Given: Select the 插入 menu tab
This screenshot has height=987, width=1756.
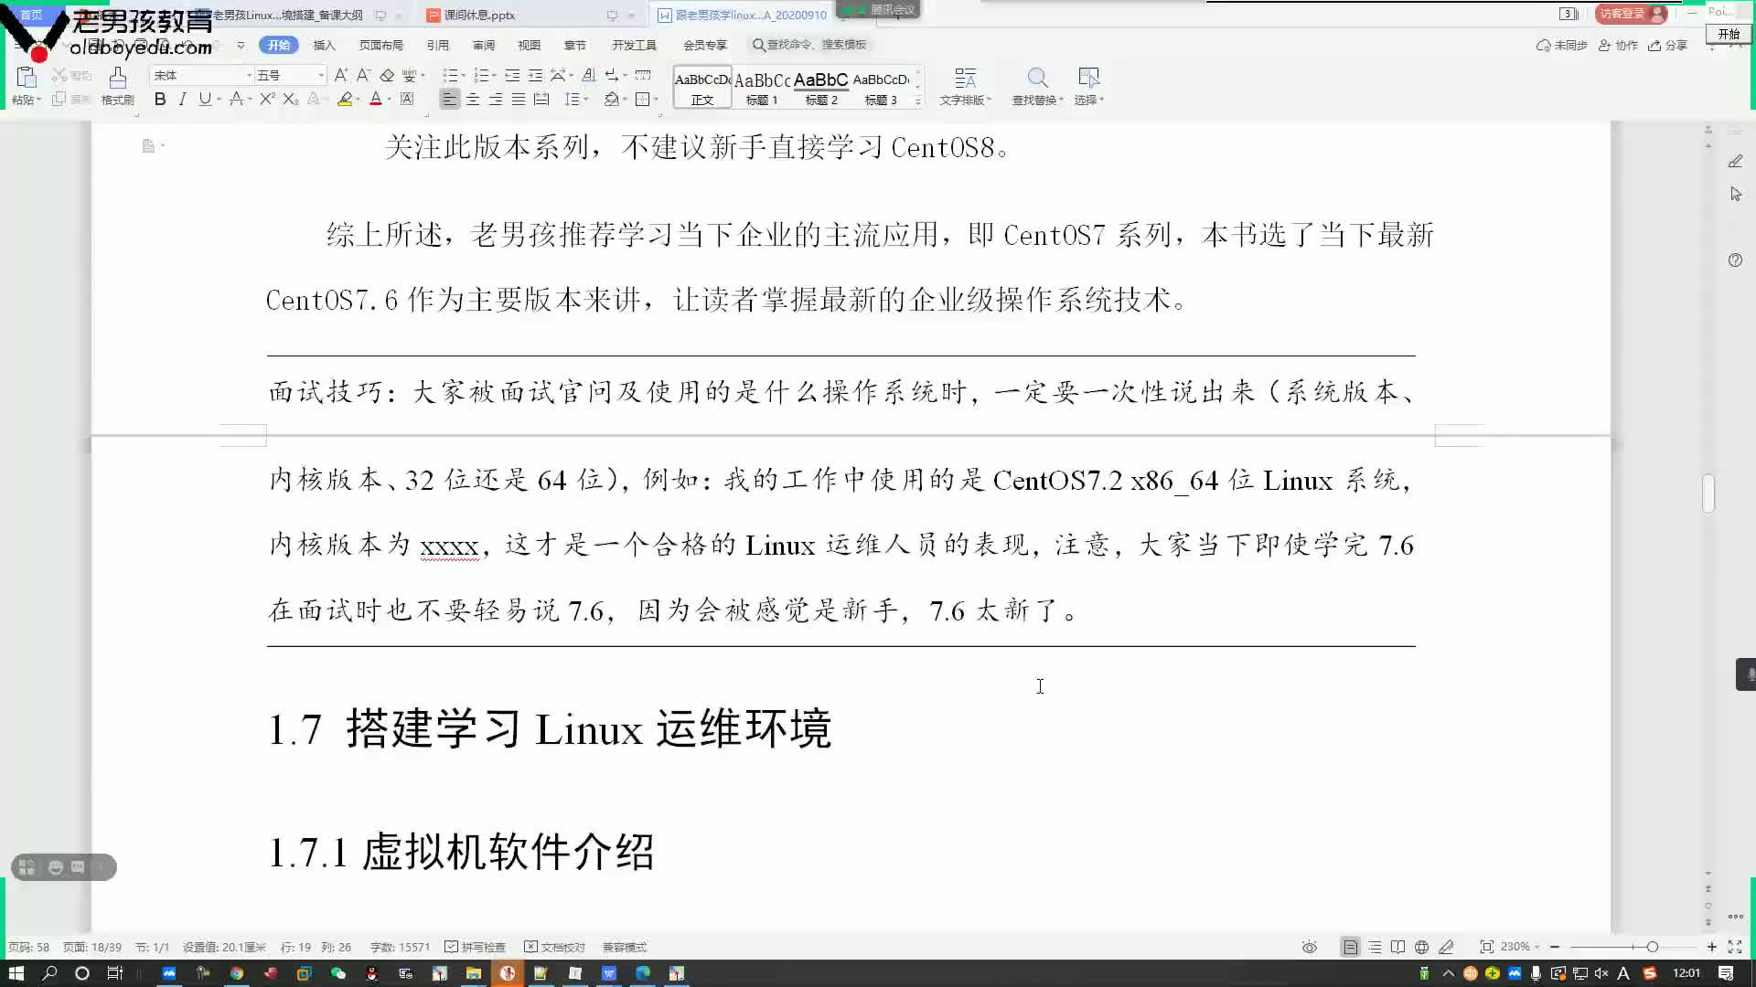Looking at the screenshot, I should (x=323, y=45).
